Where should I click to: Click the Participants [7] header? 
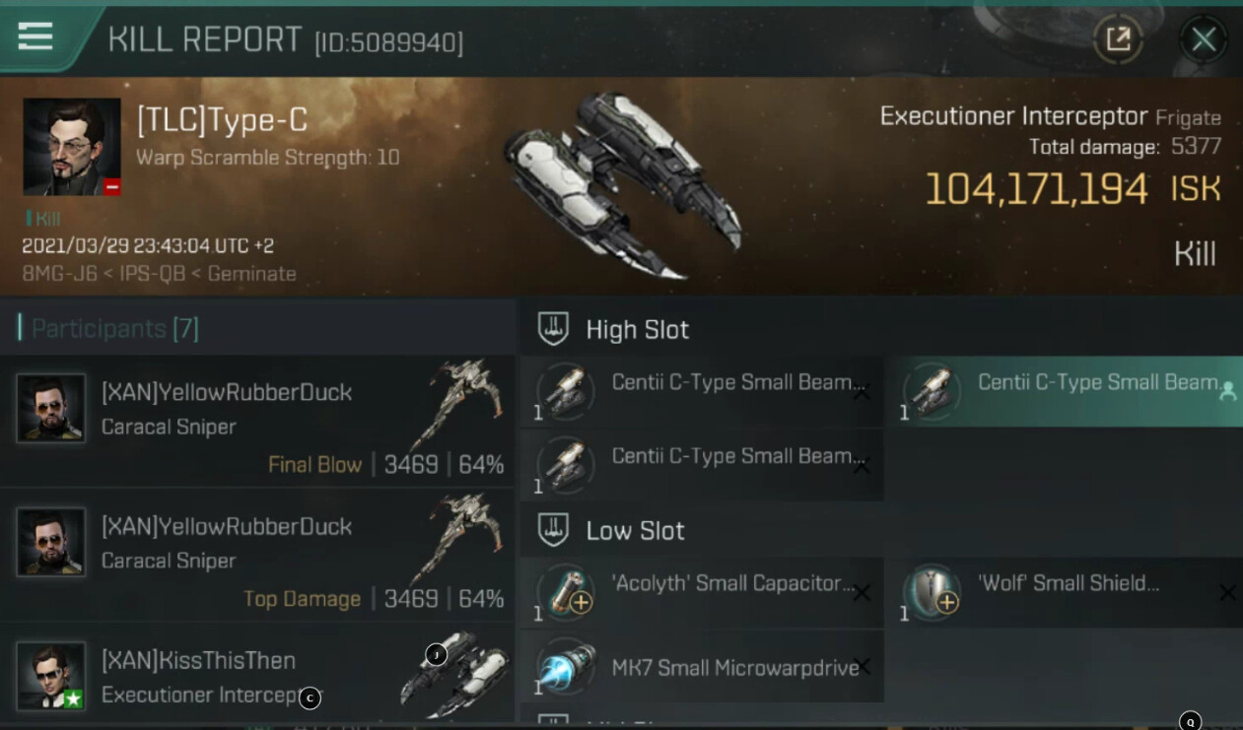click(x=114, y=328)
